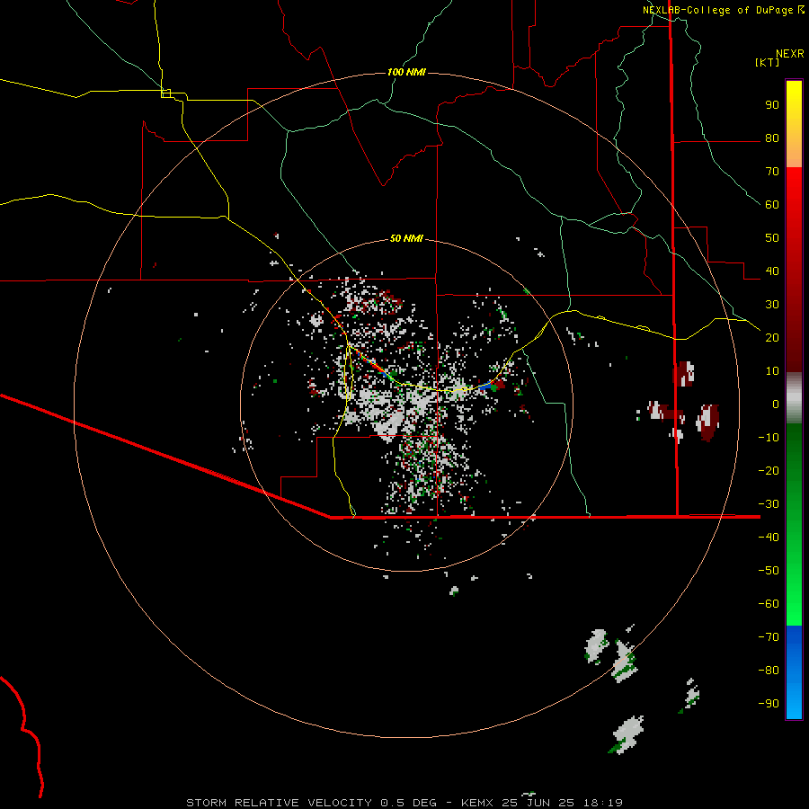Select the 50 NMI range ring label
The width and height of the screenshot is (809, 809).
coord(406,238)
